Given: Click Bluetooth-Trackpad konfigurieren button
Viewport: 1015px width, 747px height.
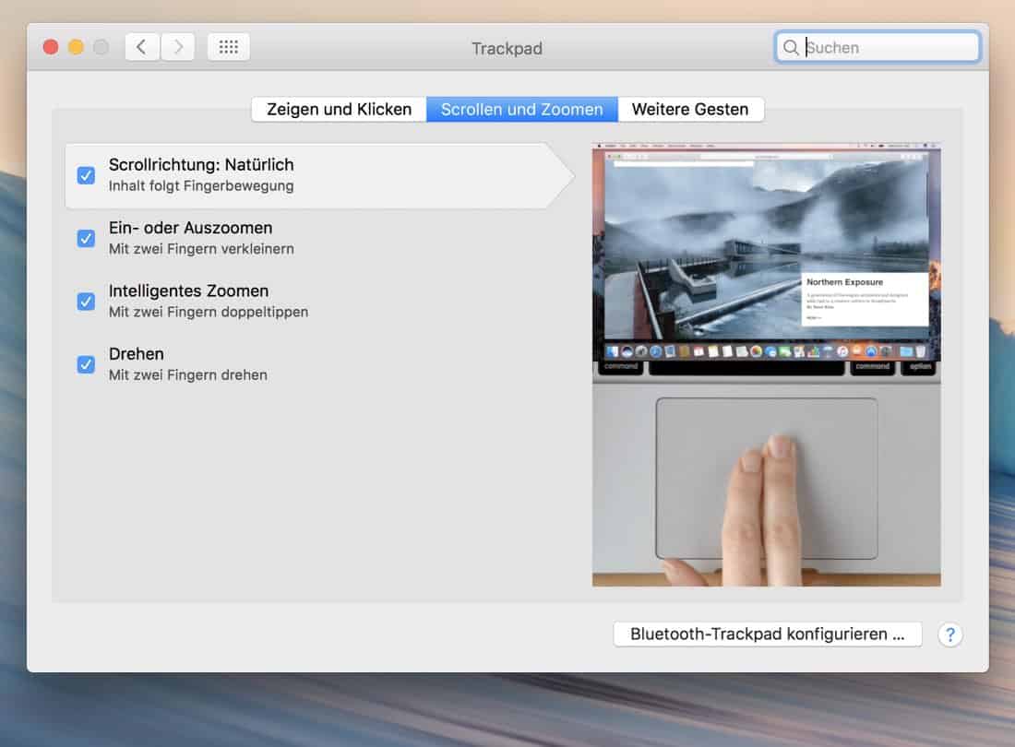Looking at the screenshot, I should point(768,634).
